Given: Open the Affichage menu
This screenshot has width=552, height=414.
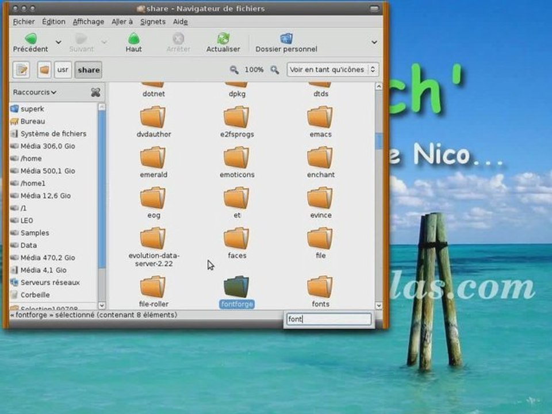Looking at the screenshot, I should [x=89, y=22].
